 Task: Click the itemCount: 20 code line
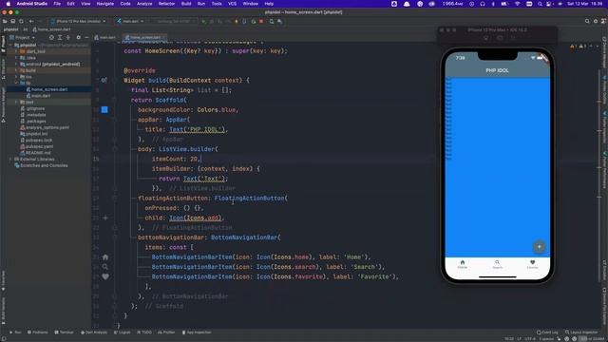coord(176,159)
